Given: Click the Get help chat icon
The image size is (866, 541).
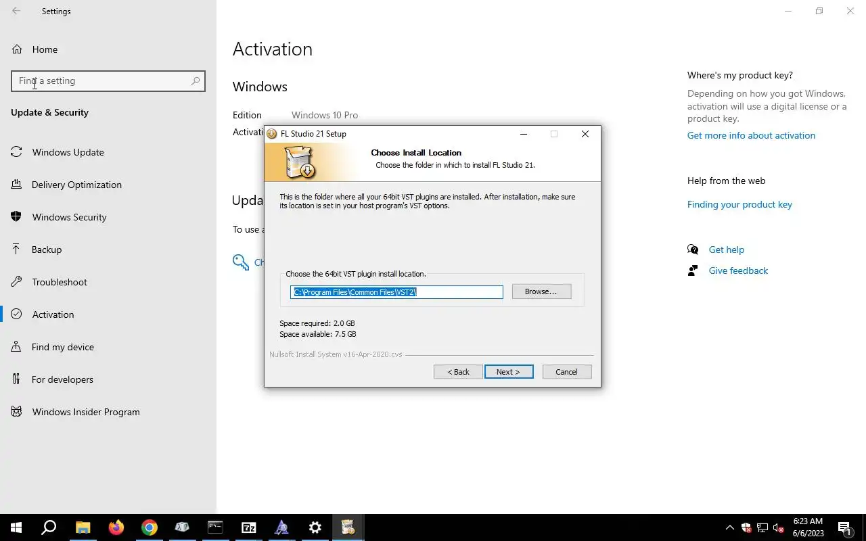Looking at the screenshot, I should pyautogui.click(x=693, y=250).
